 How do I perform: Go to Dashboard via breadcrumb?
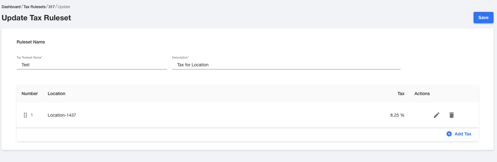click(11, 7)
